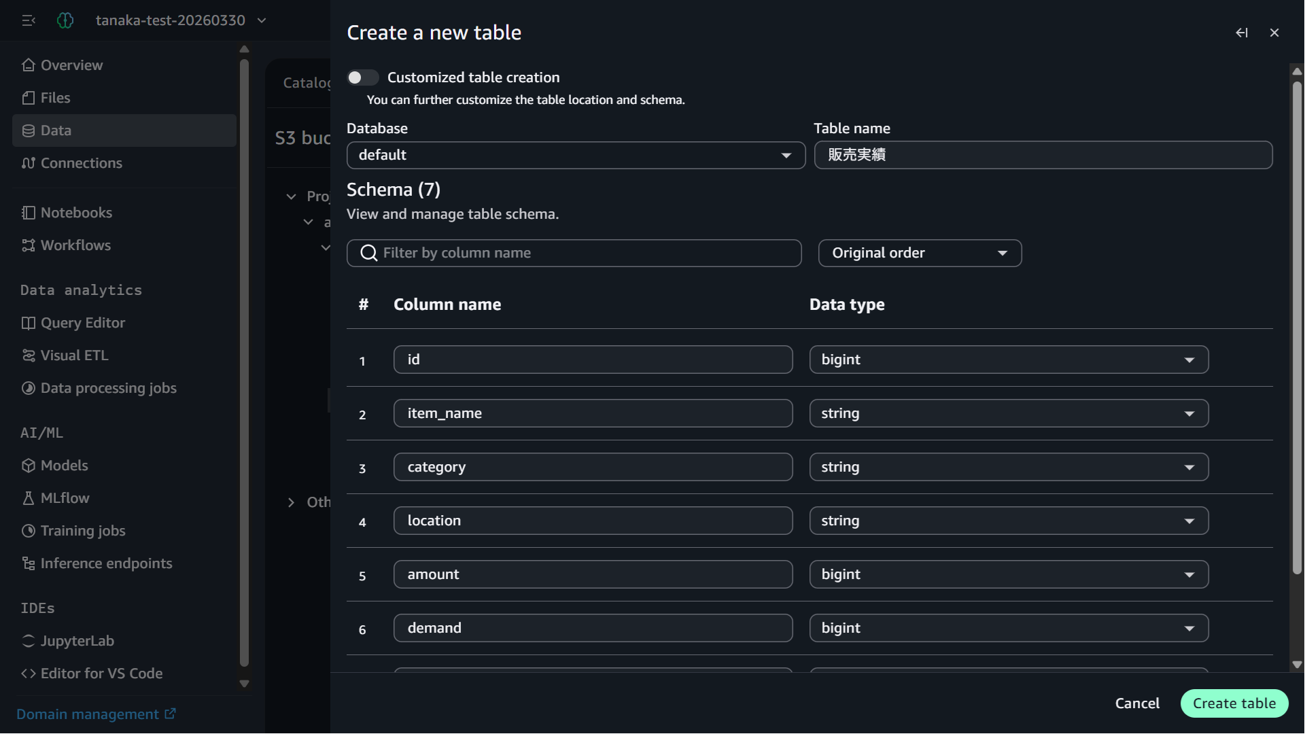Open data type dropdown for demand
The image size is (1305, 734).
(x=1009, y=628)
